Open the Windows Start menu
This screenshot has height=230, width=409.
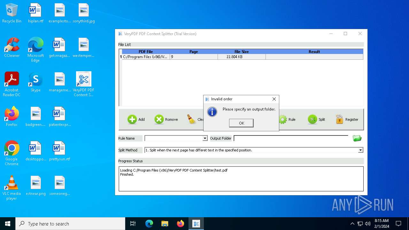click(x=8, y=224)
